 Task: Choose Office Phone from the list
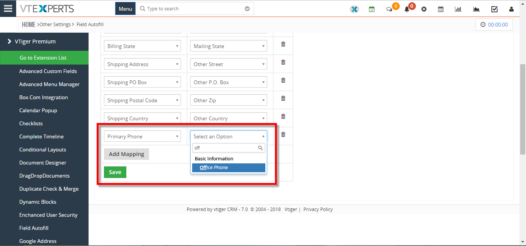(229, 168)
